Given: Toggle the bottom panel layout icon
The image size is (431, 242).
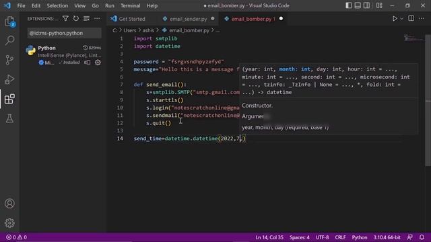Looking at the screenshot, I should coord(358,5).
